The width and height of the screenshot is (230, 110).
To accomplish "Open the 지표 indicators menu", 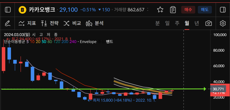I will pyautogui.click(x=27, y=23).
